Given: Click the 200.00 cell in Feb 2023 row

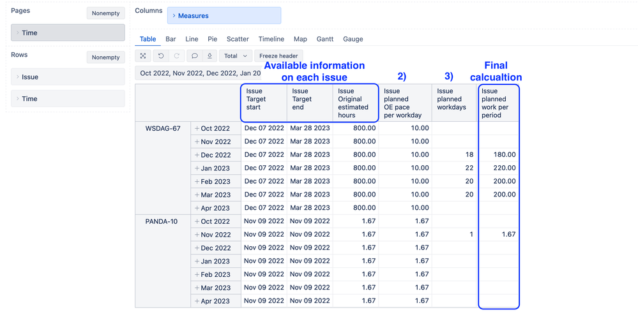Looking at the screenshot, I should click(x=498, y=181).
